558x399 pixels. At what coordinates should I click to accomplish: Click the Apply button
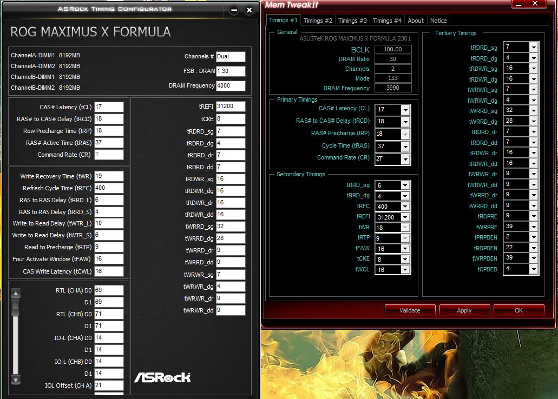464,310
